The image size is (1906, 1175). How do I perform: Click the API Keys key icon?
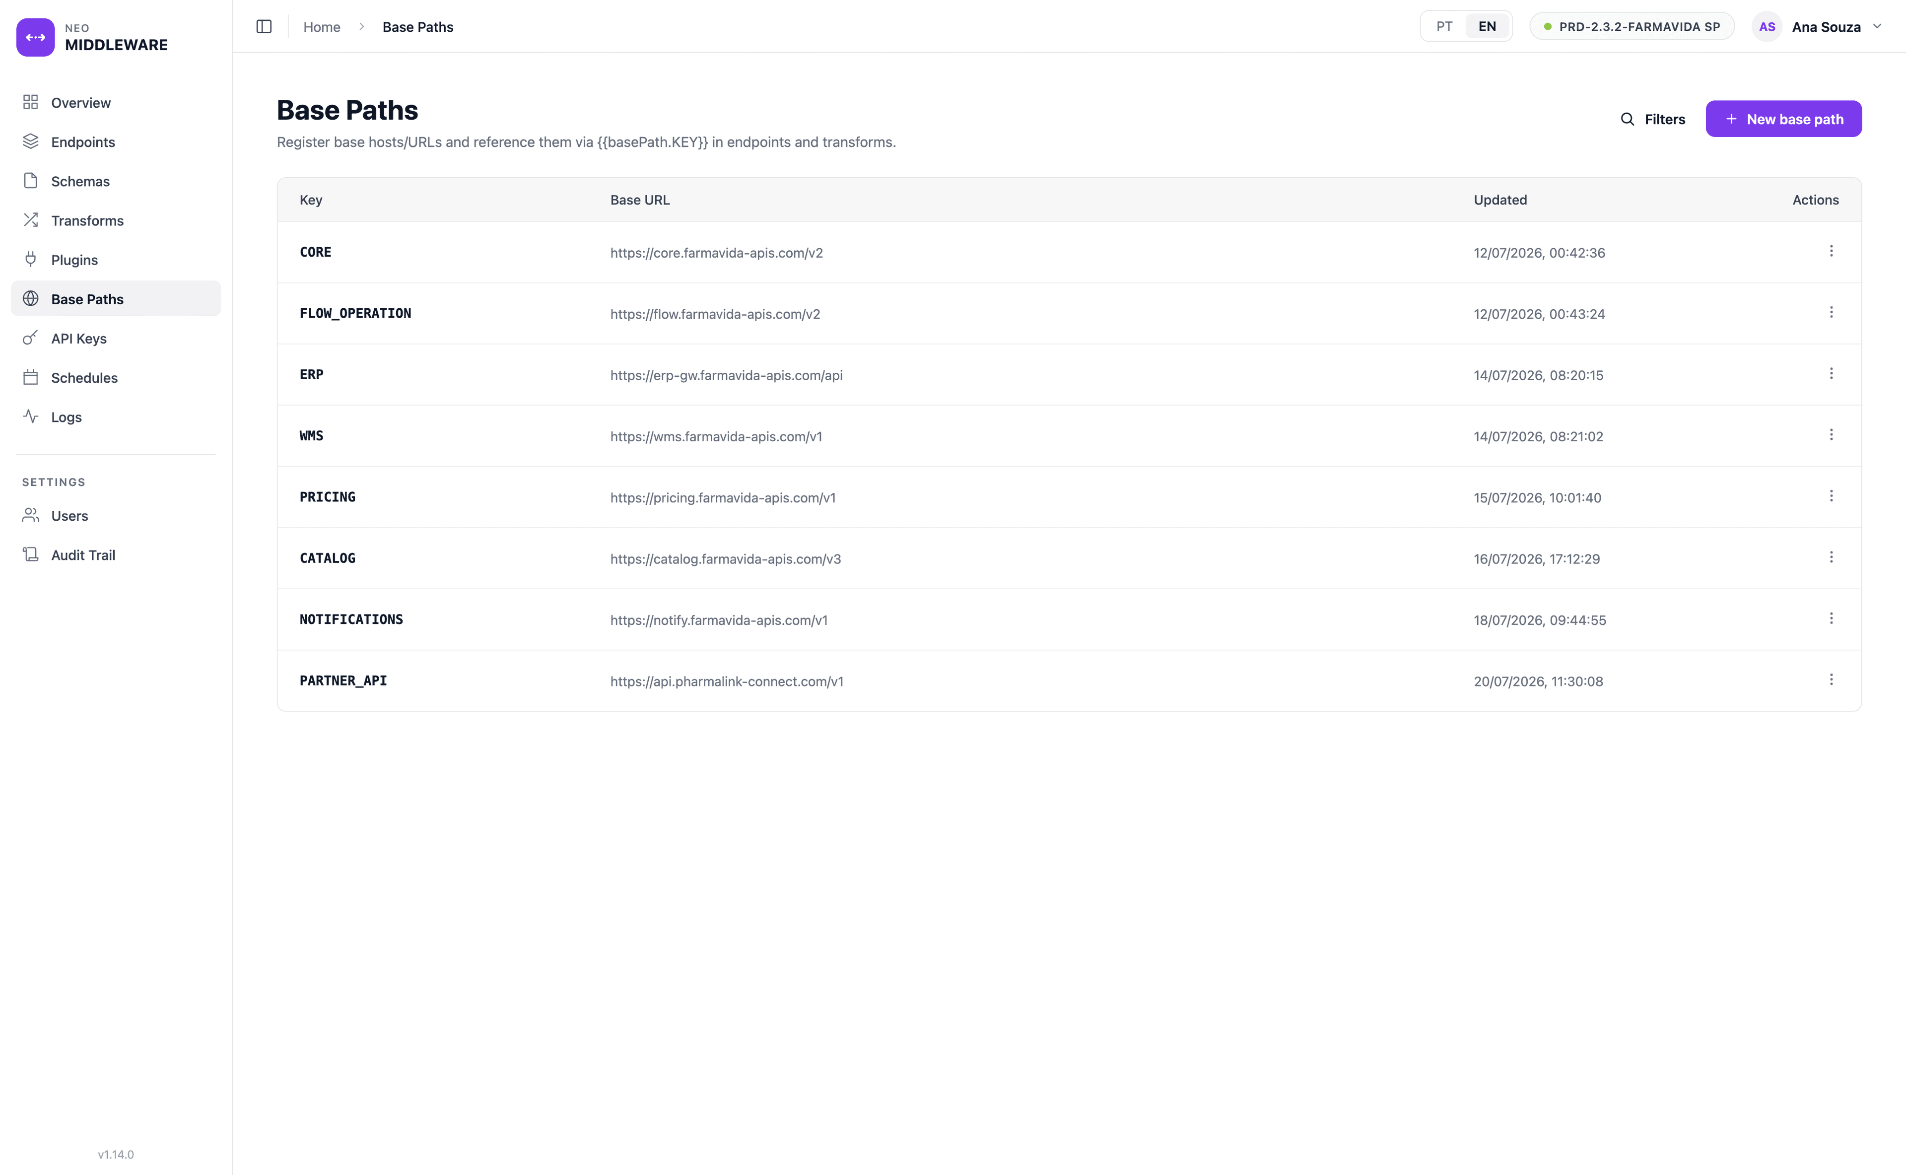(x=30, y=338)
